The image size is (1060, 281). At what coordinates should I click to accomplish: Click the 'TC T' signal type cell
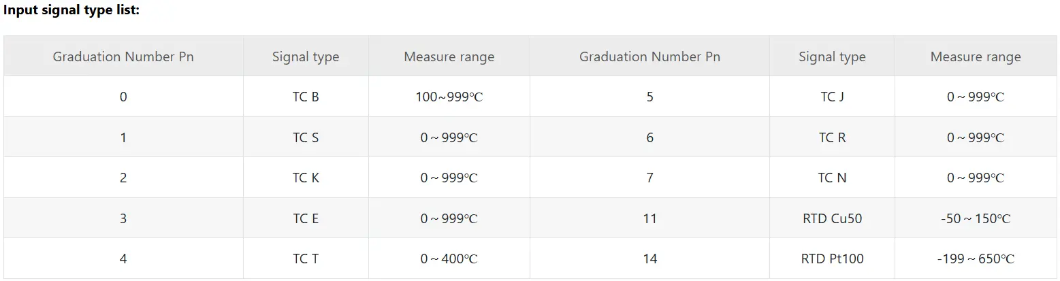tap(306, 259)
